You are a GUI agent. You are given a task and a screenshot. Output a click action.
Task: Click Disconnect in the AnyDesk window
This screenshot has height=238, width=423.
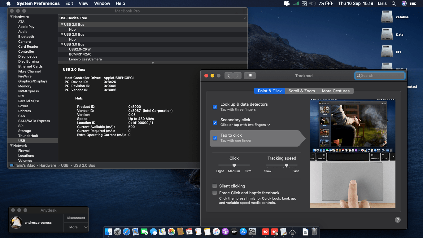(76, 218)
